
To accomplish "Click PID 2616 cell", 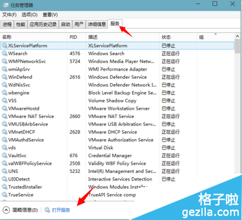I will pos(75,77).
